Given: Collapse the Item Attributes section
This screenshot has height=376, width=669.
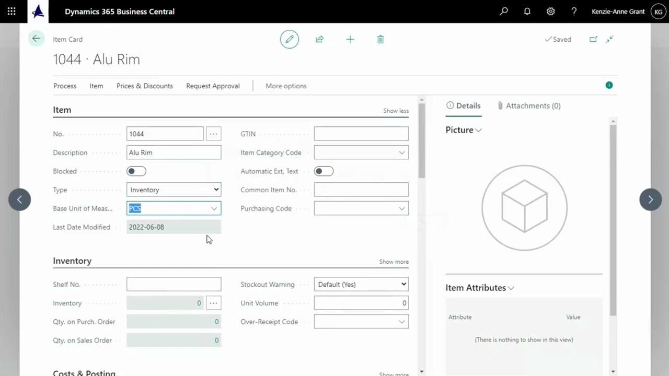Looking at the screenshot, I should point(511,288).
